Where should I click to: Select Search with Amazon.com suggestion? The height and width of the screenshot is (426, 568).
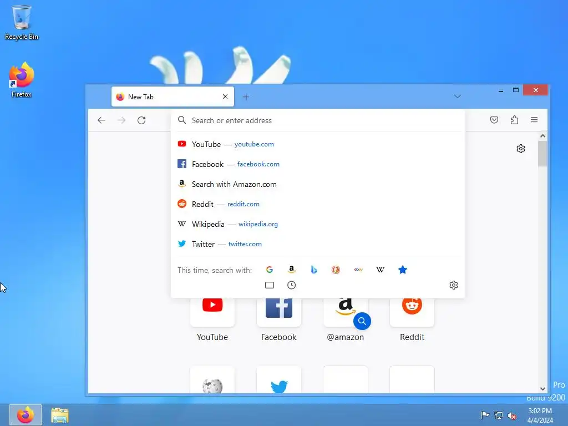318,184
